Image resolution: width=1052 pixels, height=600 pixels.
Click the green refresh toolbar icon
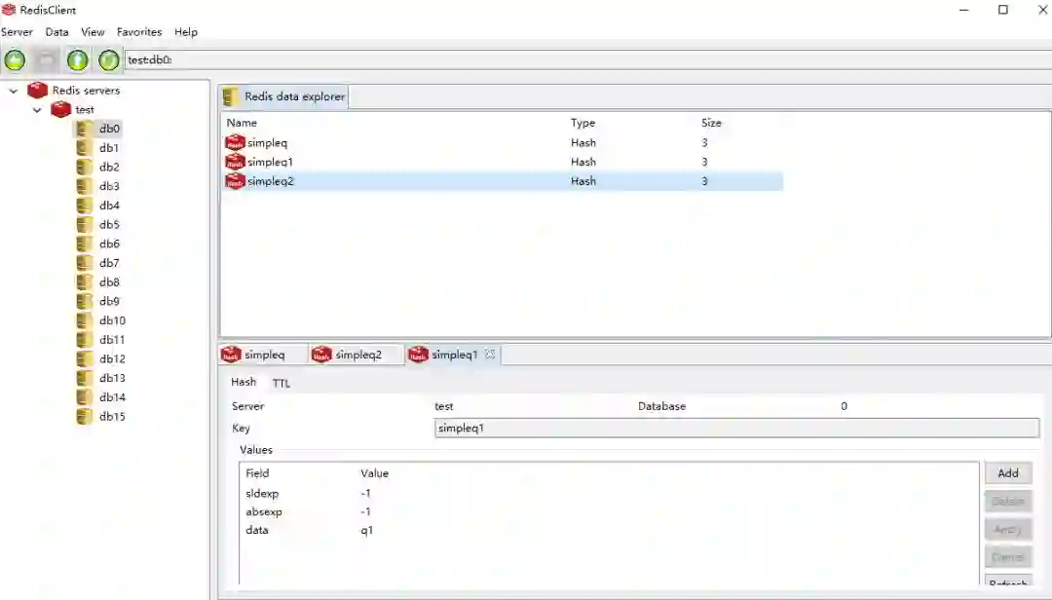coord(109,59)
